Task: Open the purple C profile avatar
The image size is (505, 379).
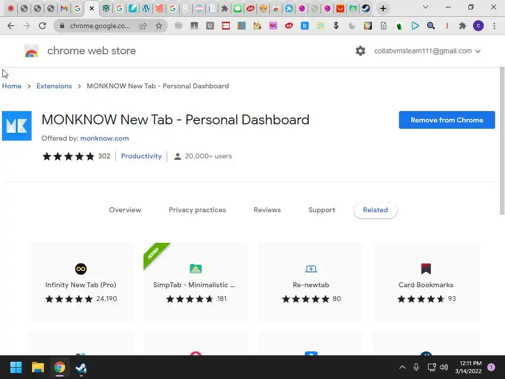Action: [x=478, y=26]
